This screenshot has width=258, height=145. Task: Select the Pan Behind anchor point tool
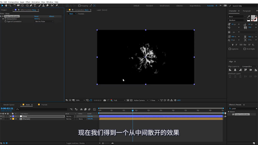[x=23, y=5]
